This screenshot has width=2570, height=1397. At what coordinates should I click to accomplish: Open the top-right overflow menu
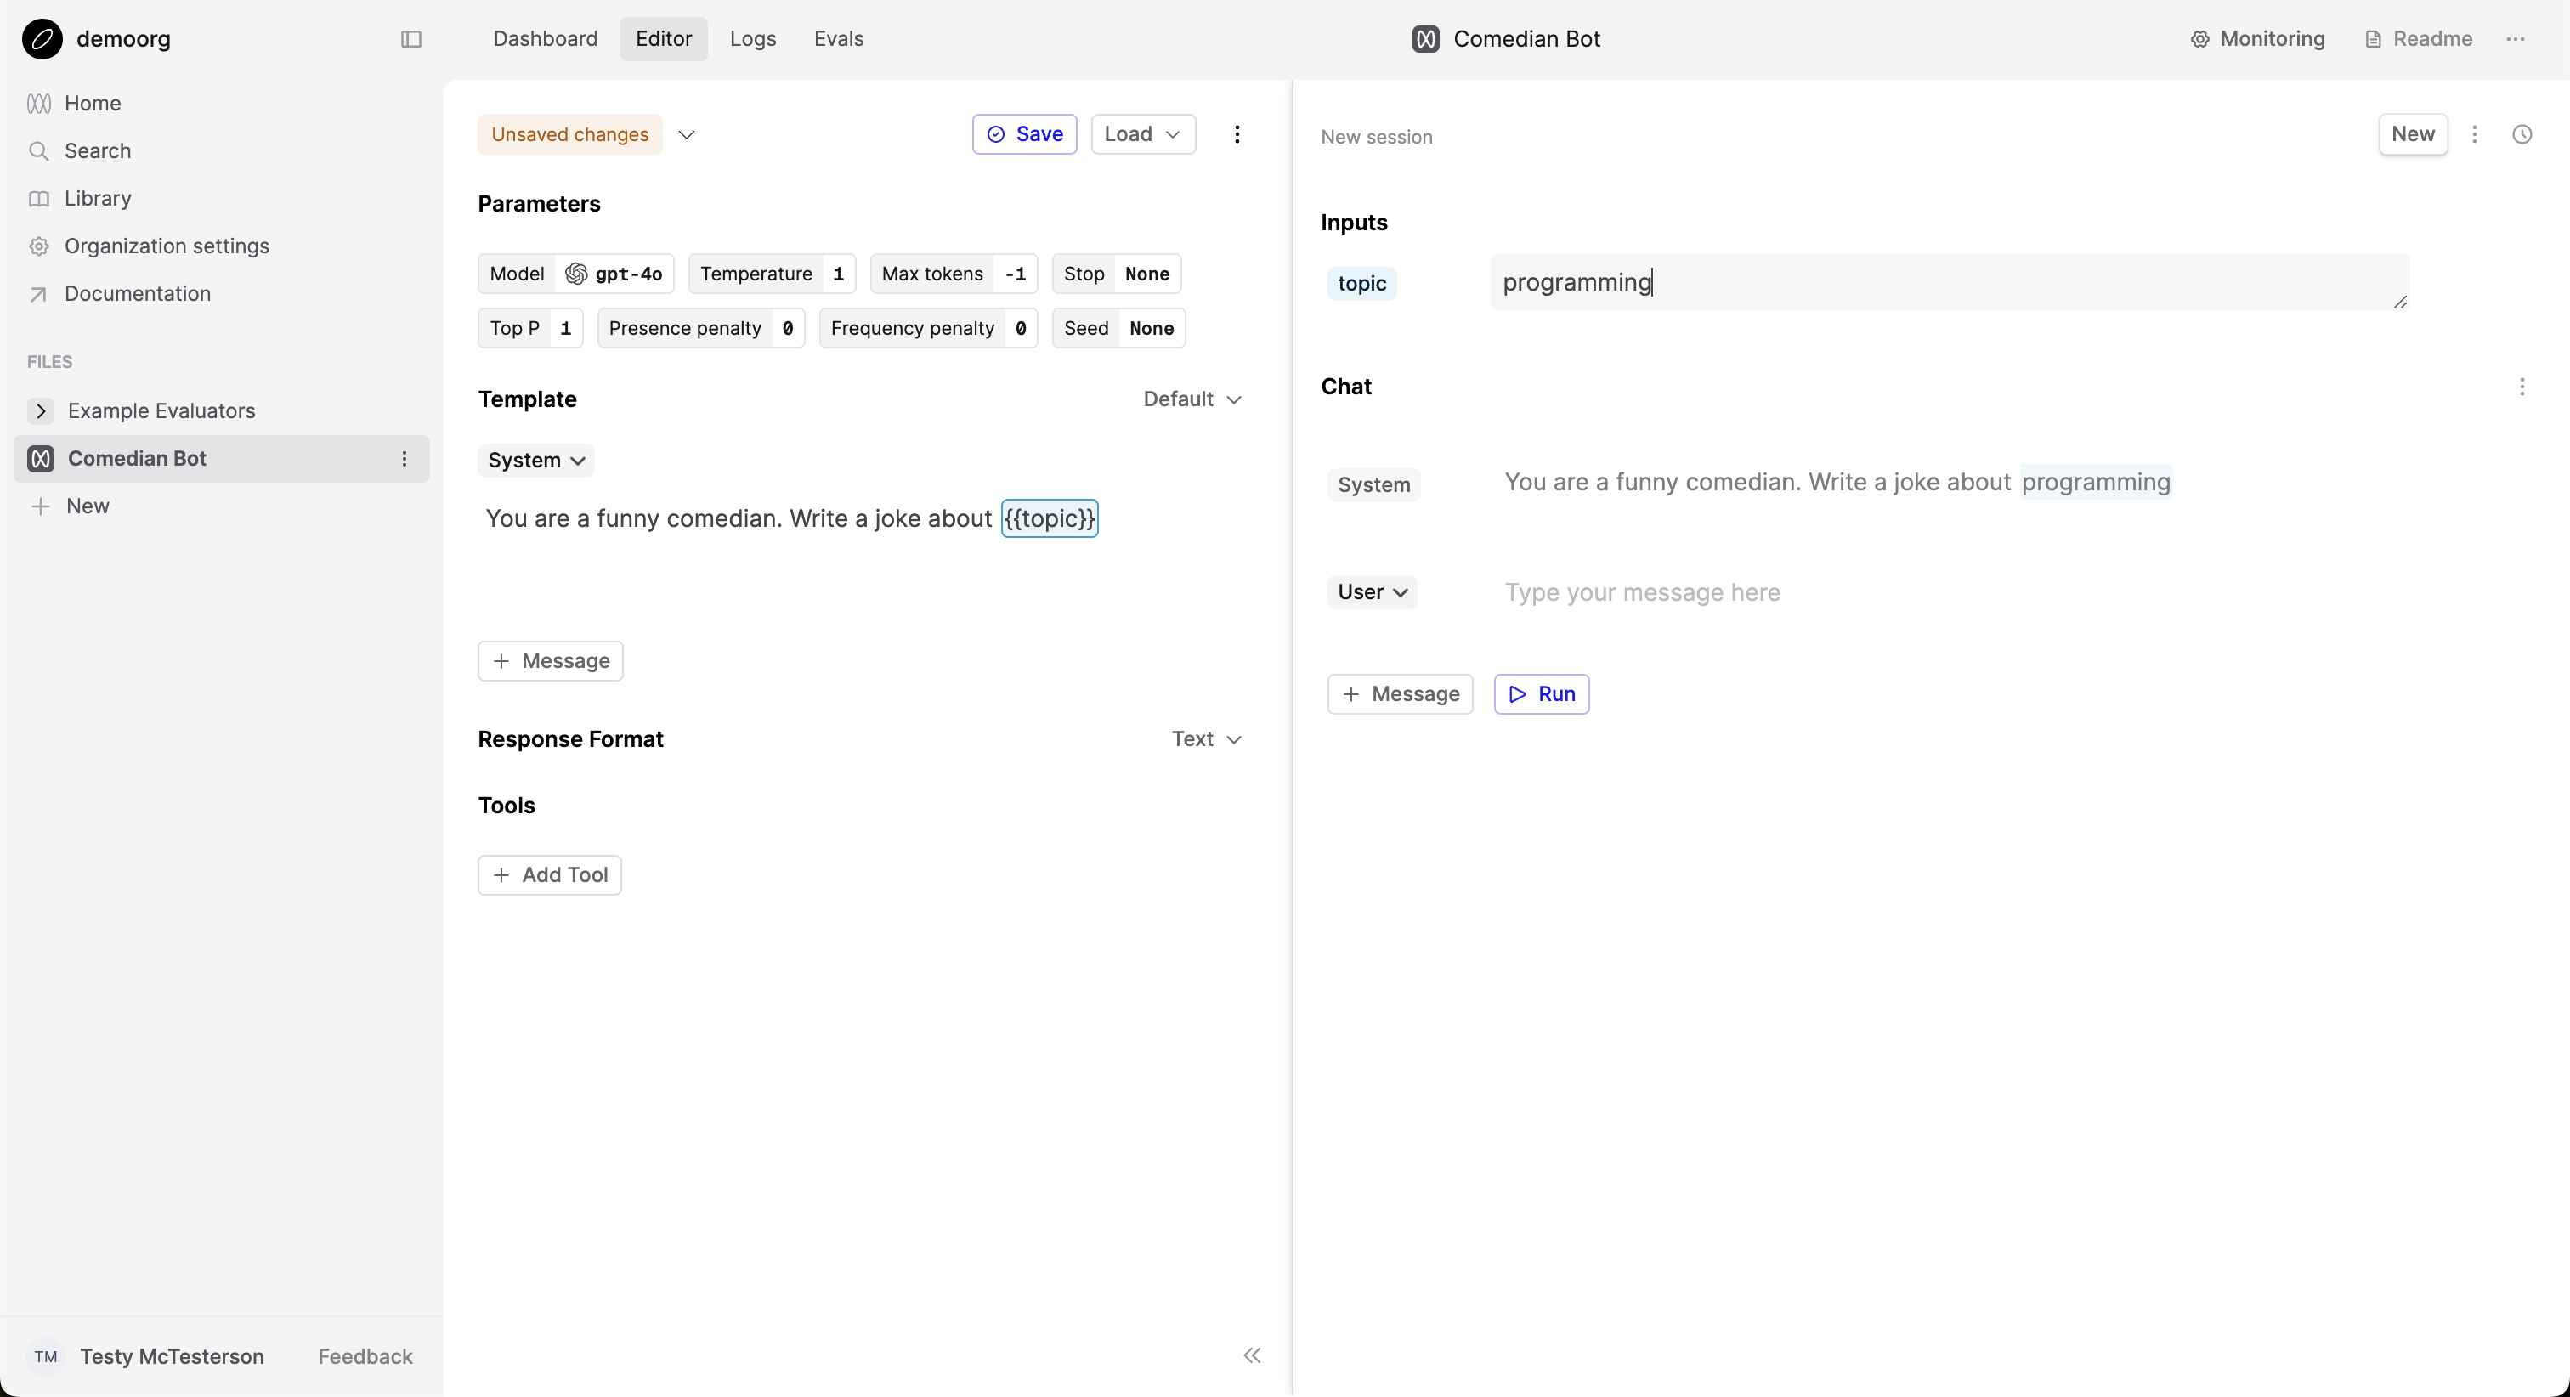2515,39
